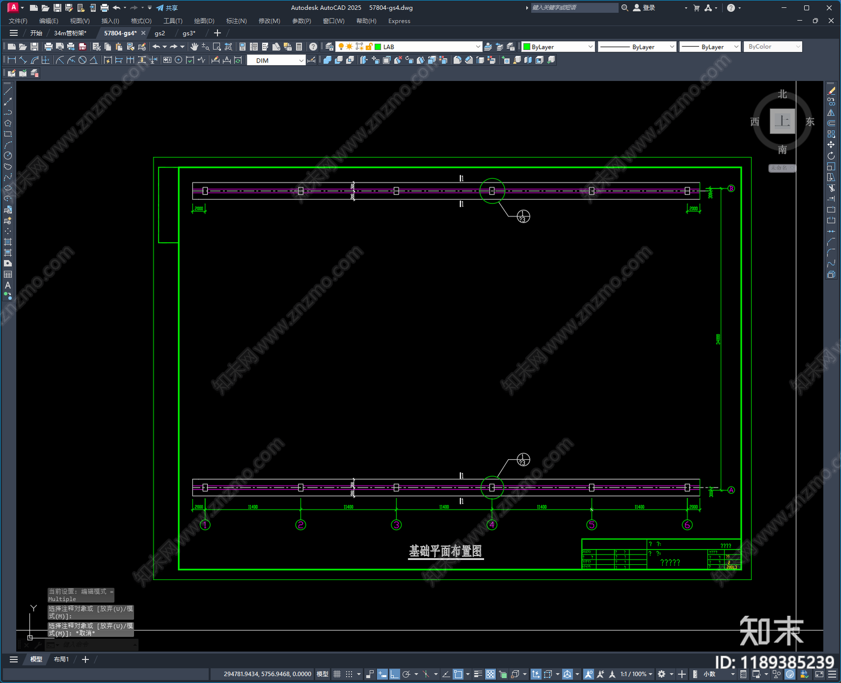The width and height of the screenshot is (841, 683).
Task: Click the Plot/Print icon in standard toolbar
Action: coord(48,47)
